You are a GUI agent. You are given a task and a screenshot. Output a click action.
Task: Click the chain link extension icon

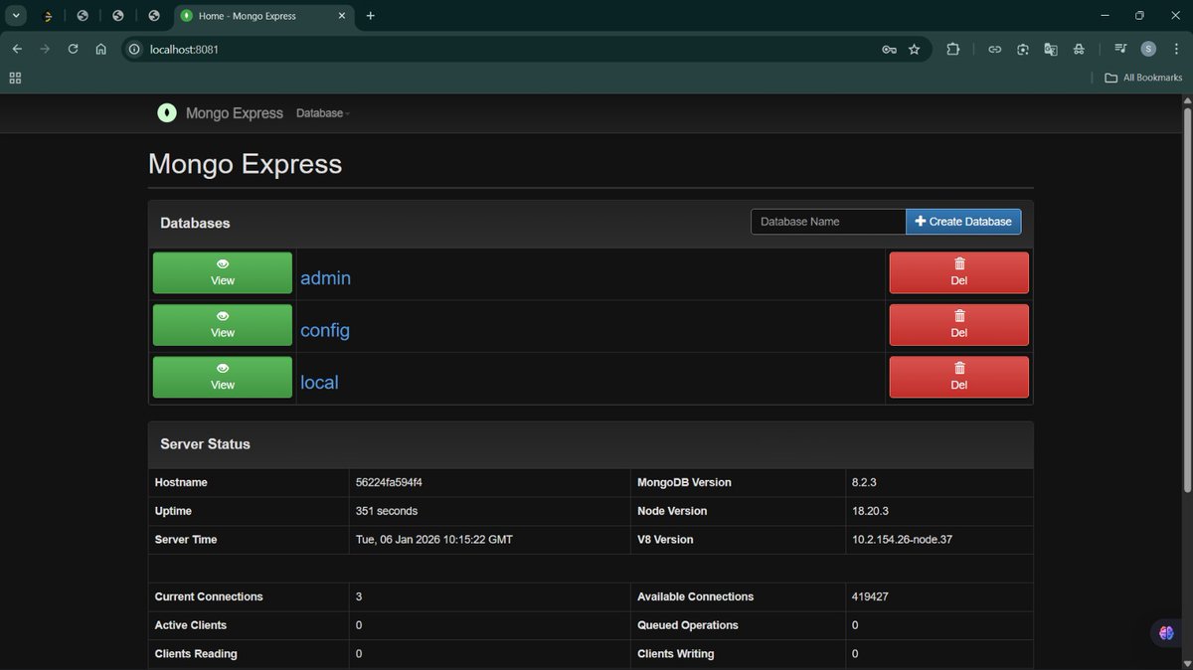(x=994, y=49)
